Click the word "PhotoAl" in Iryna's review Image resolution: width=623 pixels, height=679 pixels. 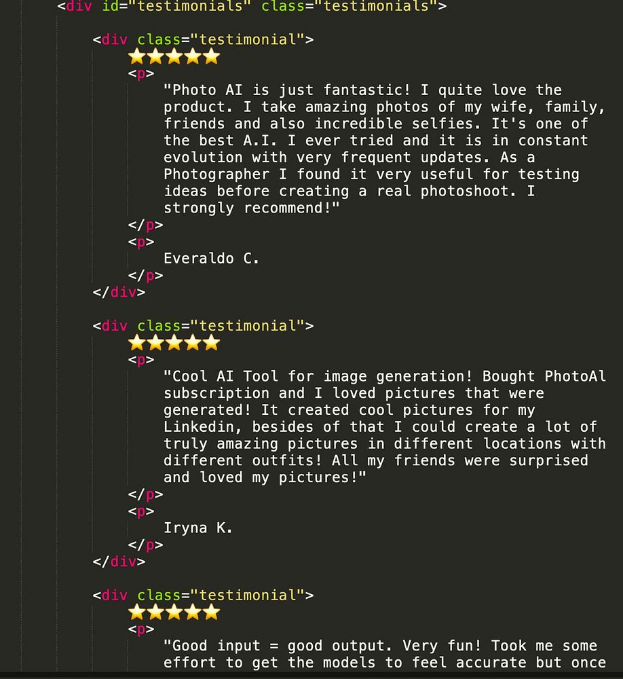tap(575, 376)
